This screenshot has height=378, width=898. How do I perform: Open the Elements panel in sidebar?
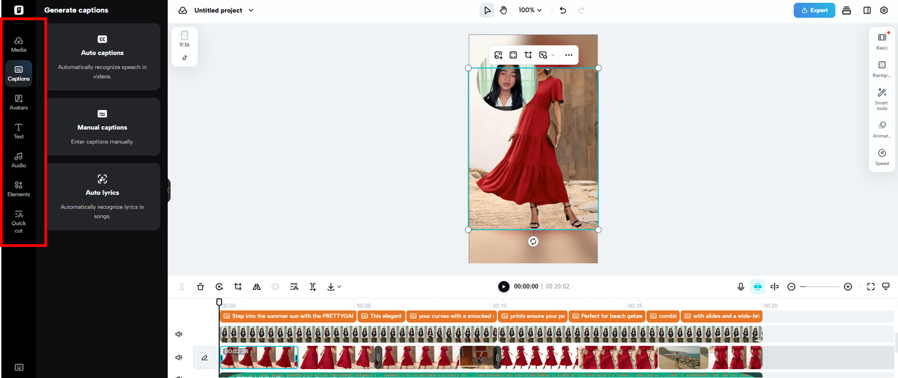[x=18, y=189]
